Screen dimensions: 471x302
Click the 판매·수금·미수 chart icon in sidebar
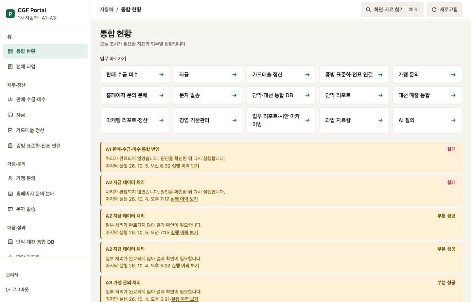point(10,99)
